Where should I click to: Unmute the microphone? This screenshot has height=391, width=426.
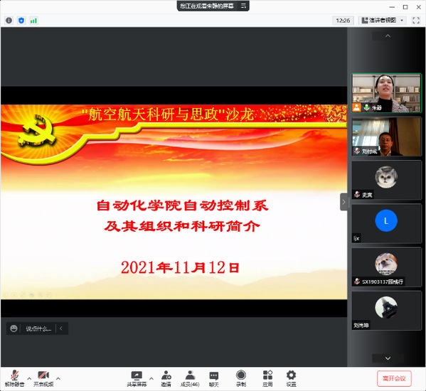pos(14,379)
